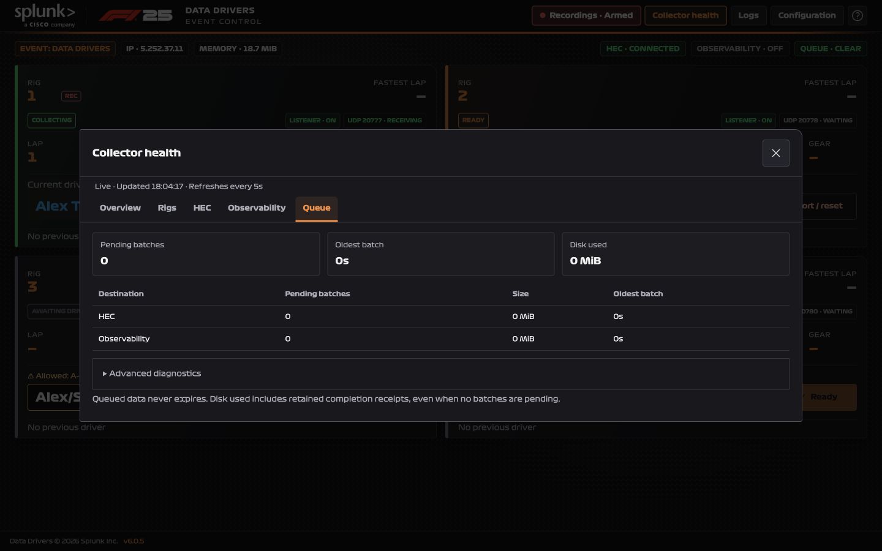Switch to the Rigs tab
The height and width of the screenshot is (551, 882).
[167, 208]
